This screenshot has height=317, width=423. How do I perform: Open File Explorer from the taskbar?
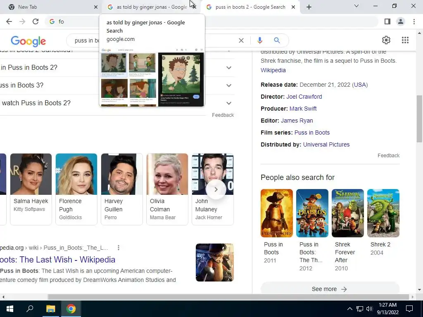point(50,309)
